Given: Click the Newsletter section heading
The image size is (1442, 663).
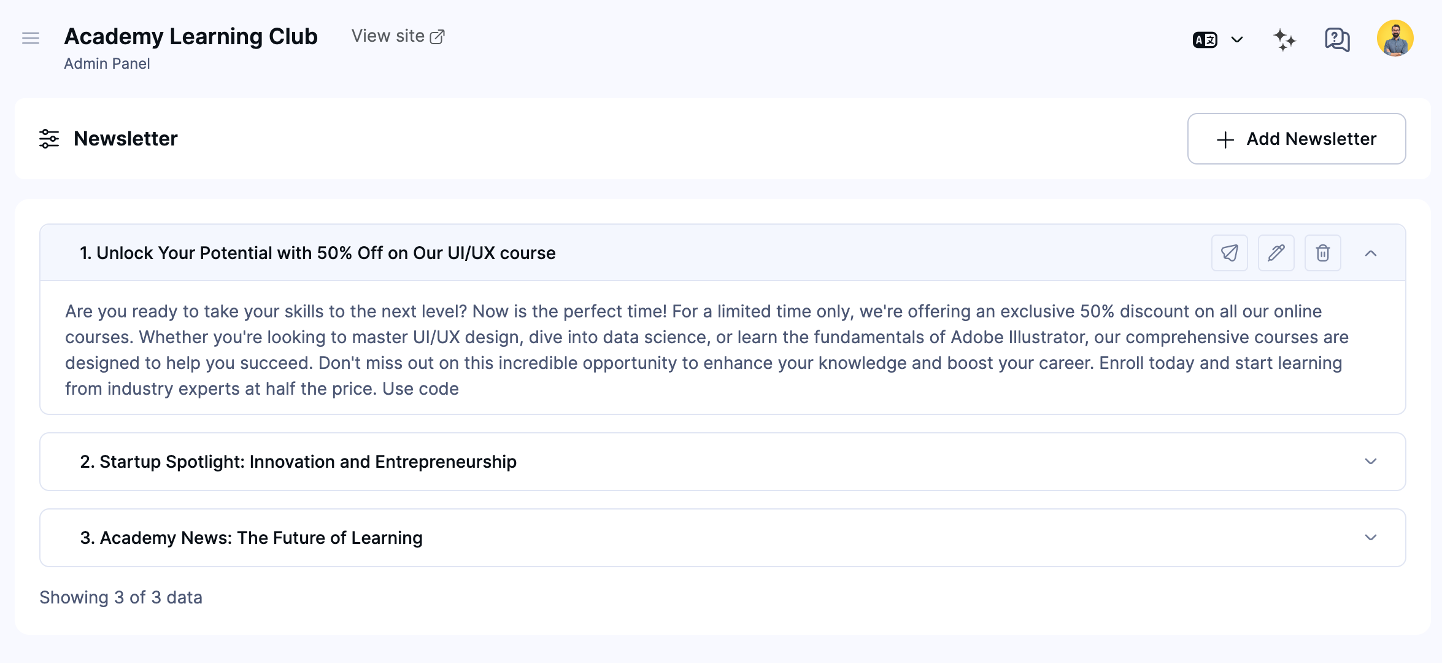Looking at the screenshot, I should click(x=126, y=139).
